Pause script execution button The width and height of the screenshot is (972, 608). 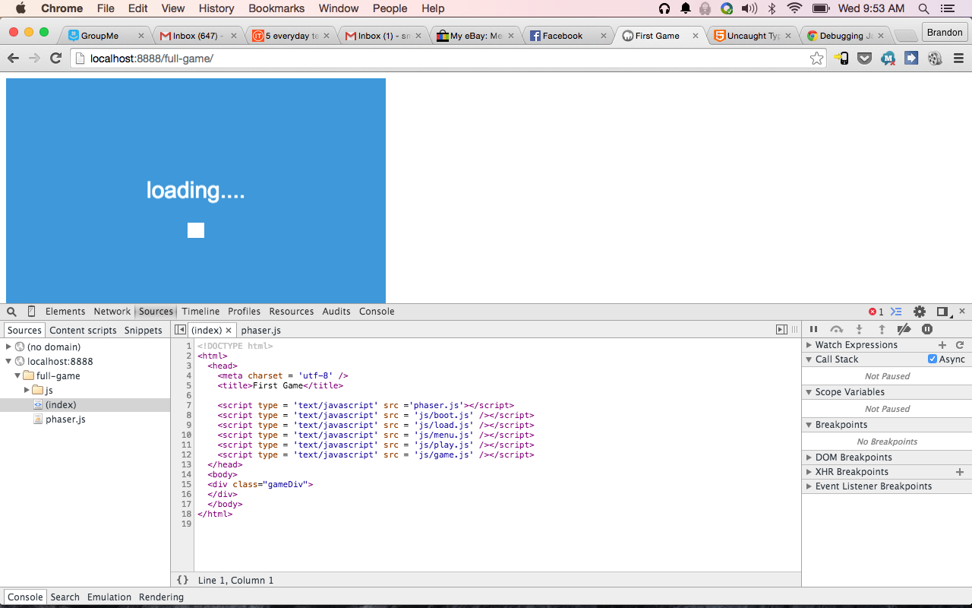point(813,329)
